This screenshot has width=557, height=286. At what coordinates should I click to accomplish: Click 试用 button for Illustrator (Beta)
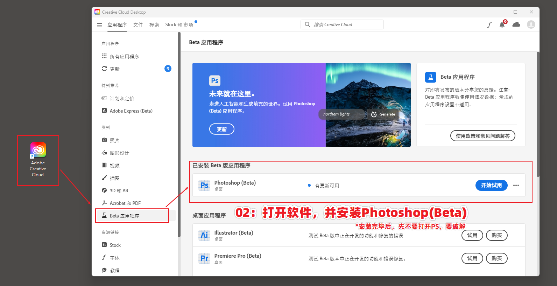tap(472, 235)
